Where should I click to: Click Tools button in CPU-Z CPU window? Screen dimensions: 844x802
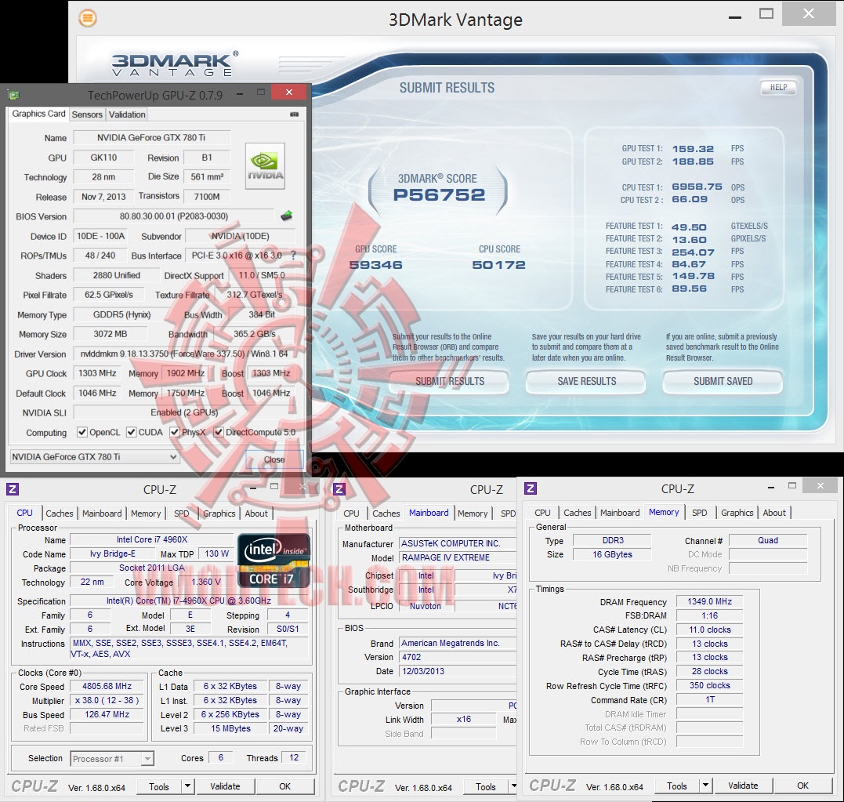(159, 786)
